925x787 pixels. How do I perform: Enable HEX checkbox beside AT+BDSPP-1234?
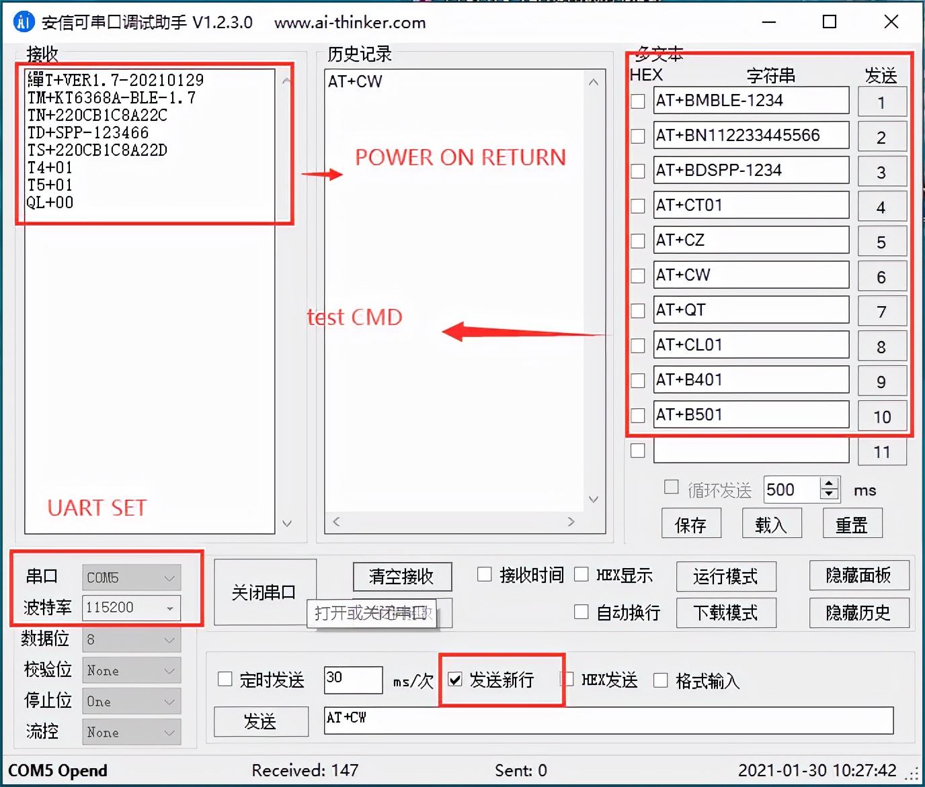click(x=637, y=171)
